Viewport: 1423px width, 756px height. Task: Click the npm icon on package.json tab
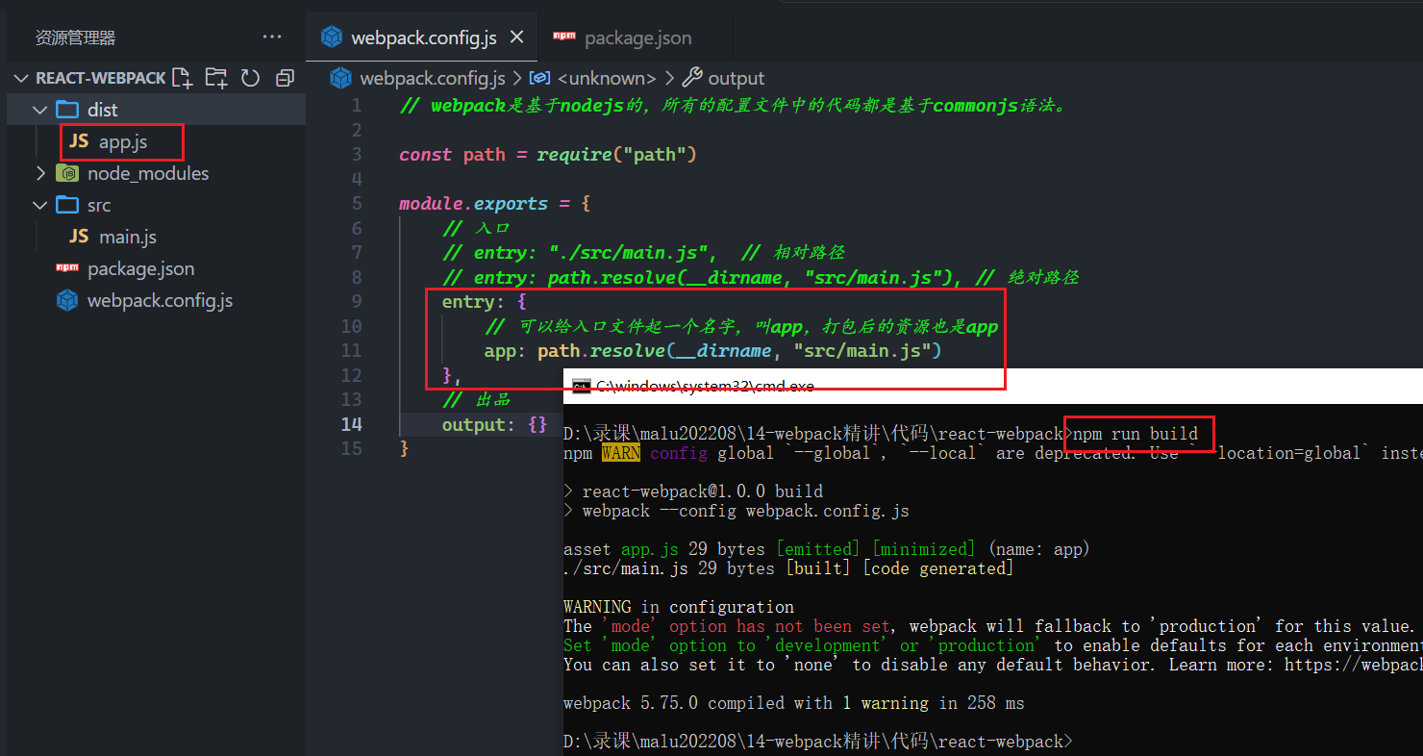[x=564, y=37]
